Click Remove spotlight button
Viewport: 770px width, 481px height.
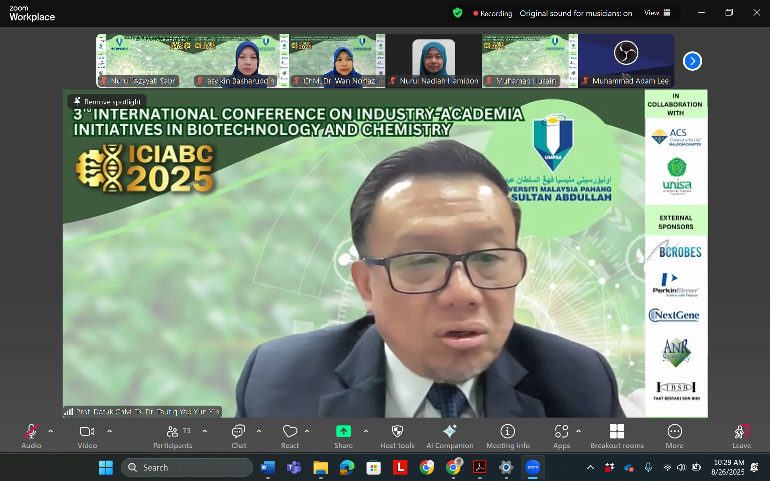pyautogui.click(x=107, y=102)
